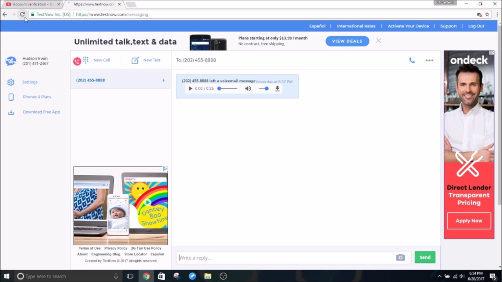The width and height of the screenshot is (502, 282).
Task: Open the 2G Fair Use Policy link
Action: [x=146, y=248]
